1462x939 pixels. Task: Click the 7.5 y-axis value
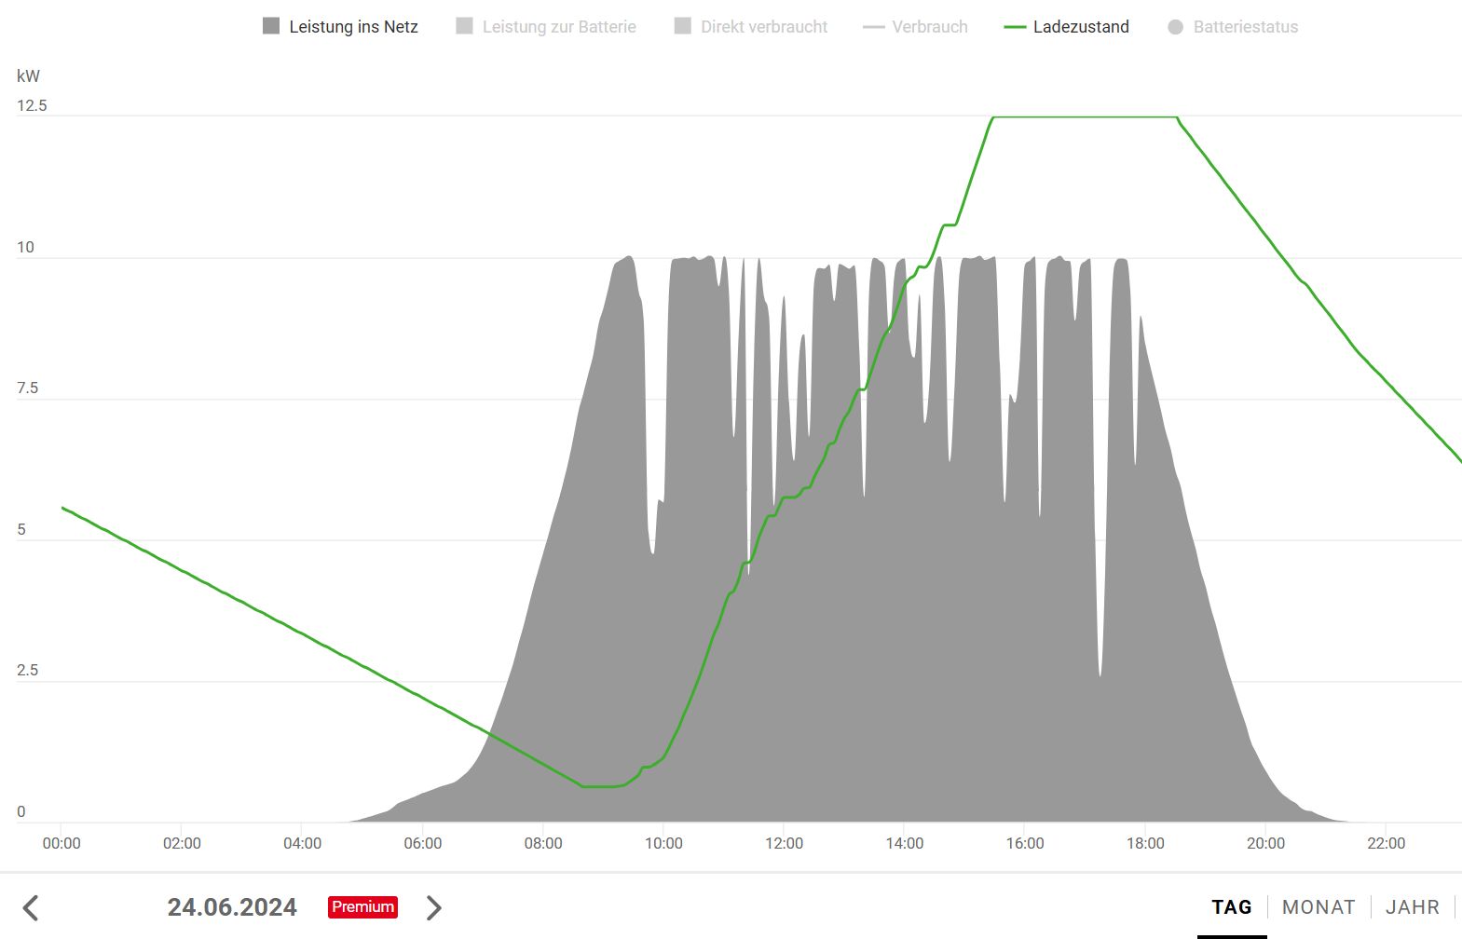click(28, 388)
